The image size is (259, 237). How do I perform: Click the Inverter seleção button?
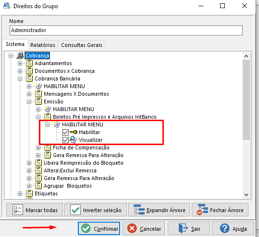[96, 210]
